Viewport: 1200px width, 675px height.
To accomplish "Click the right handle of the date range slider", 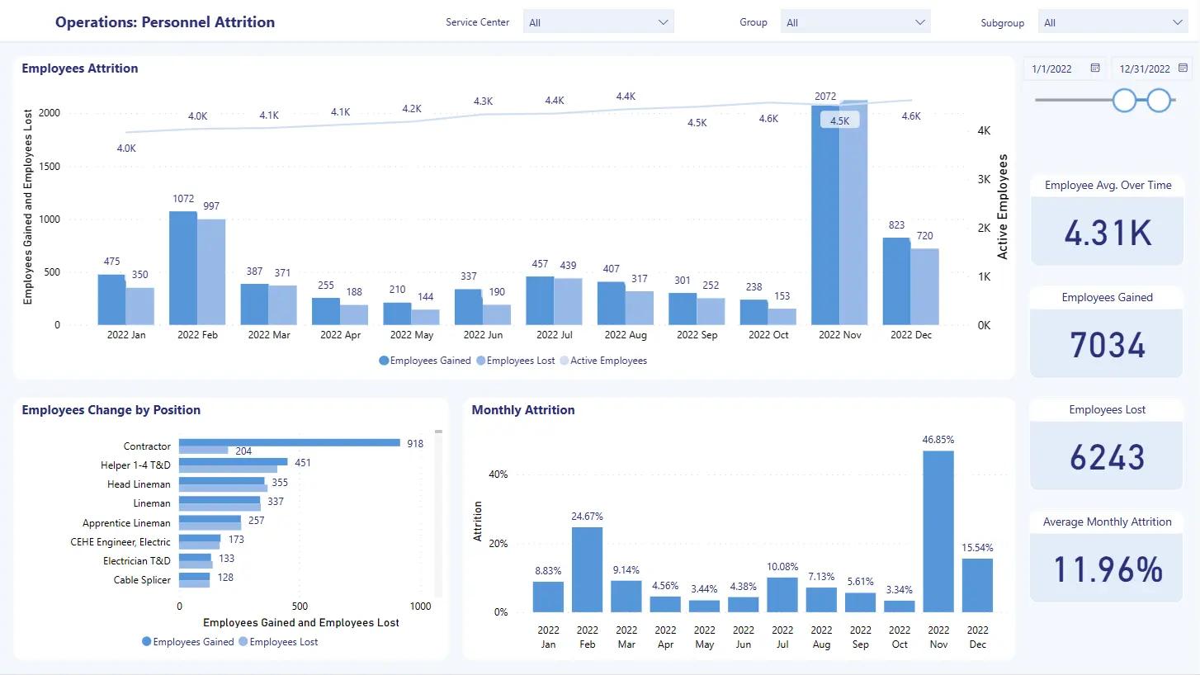I will click(x=1160, y=101).
